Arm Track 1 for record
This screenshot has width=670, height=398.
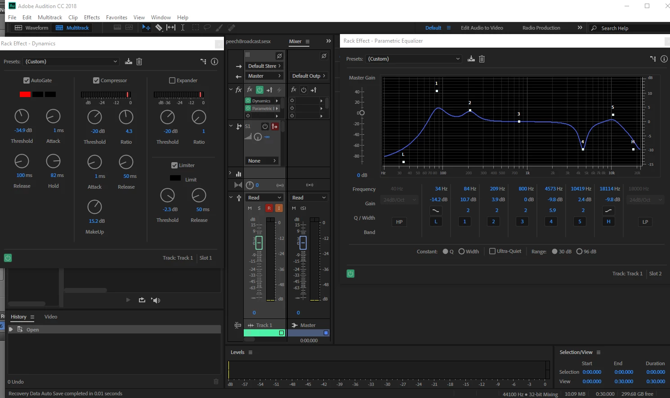[x=269, y=208]
